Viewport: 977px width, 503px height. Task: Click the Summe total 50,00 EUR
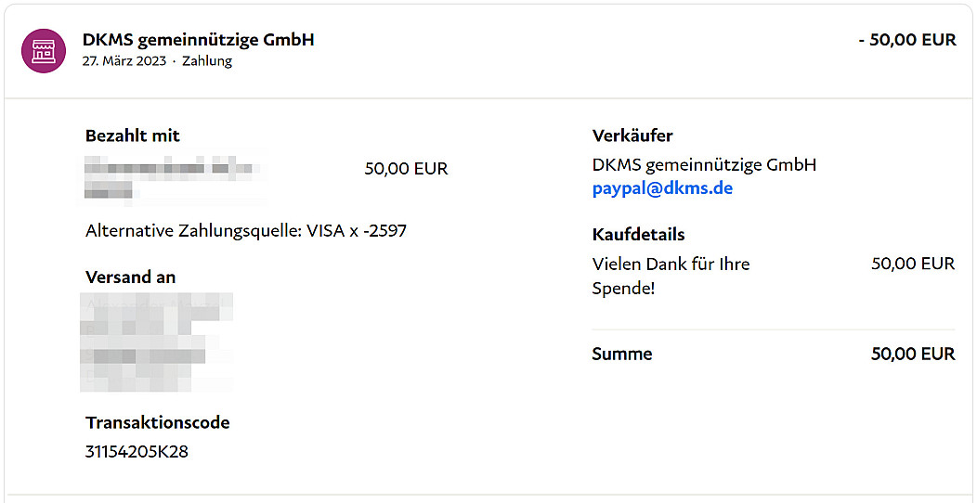coord(912,354)
